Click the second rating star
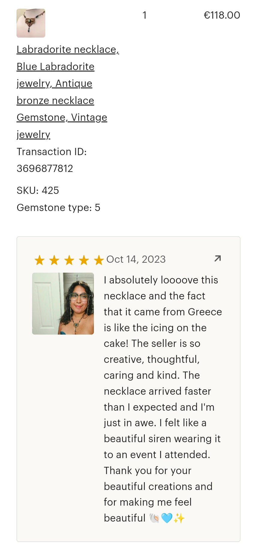The width and height of the screenshot is (257, 548). click(x=54, y=260)
